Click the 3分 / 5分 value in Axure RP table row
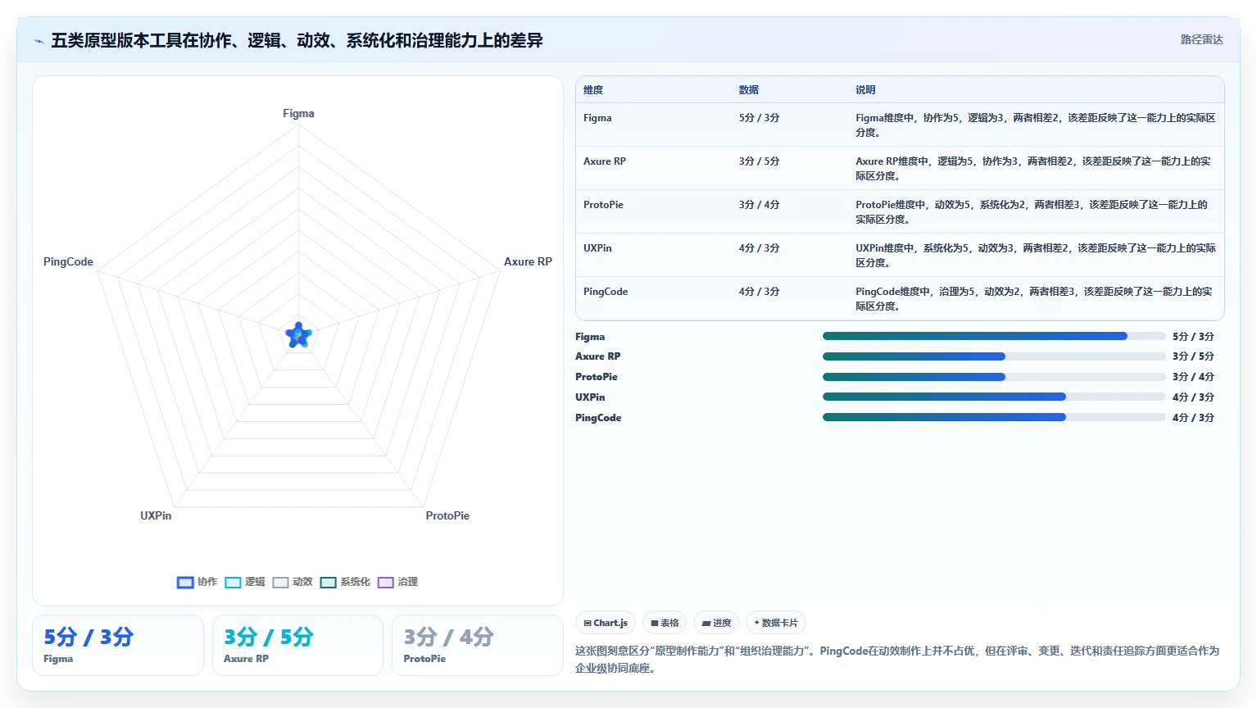Screen dimensions: 1257x708 point(759,161)
